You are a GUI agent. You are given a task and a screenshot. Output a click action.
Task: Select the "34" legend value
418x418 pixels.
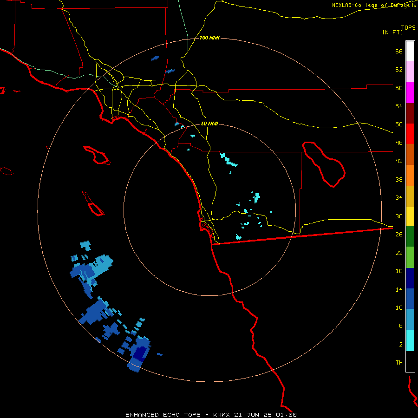tap(399, 198)
